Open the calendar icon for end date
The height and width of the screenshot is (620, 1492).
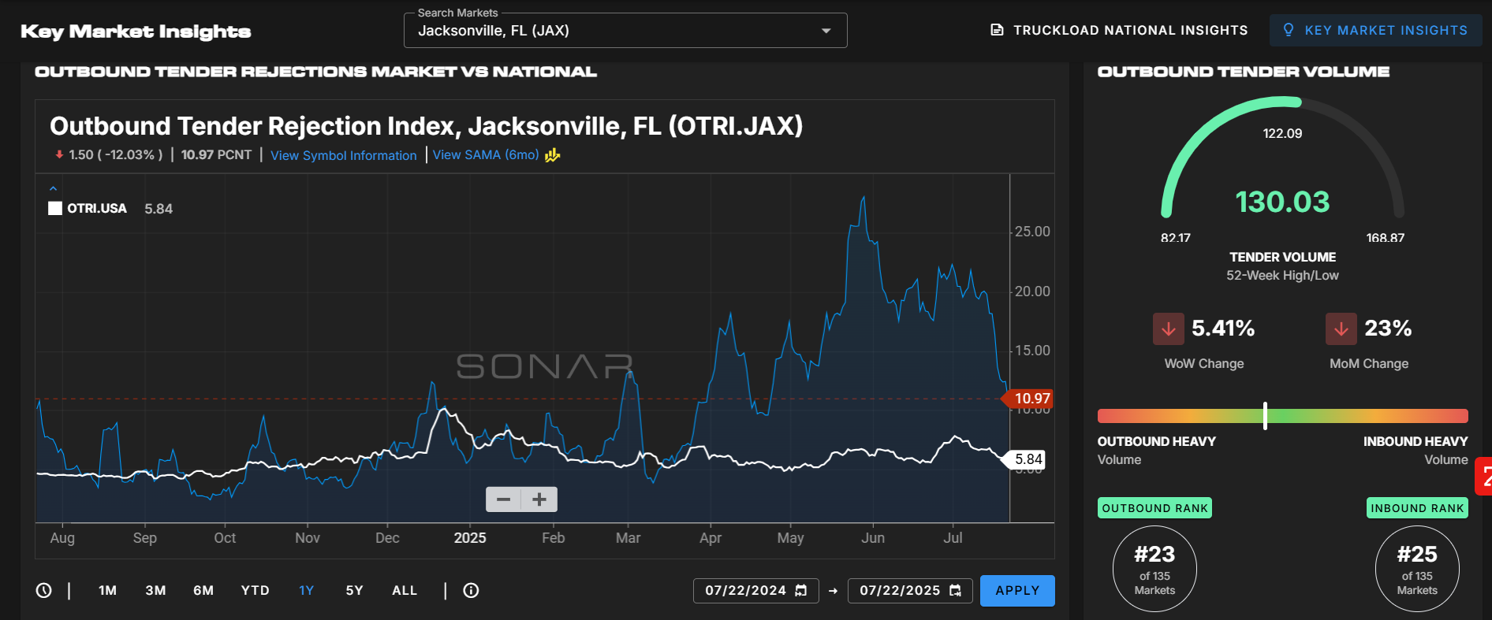point(956,590)
